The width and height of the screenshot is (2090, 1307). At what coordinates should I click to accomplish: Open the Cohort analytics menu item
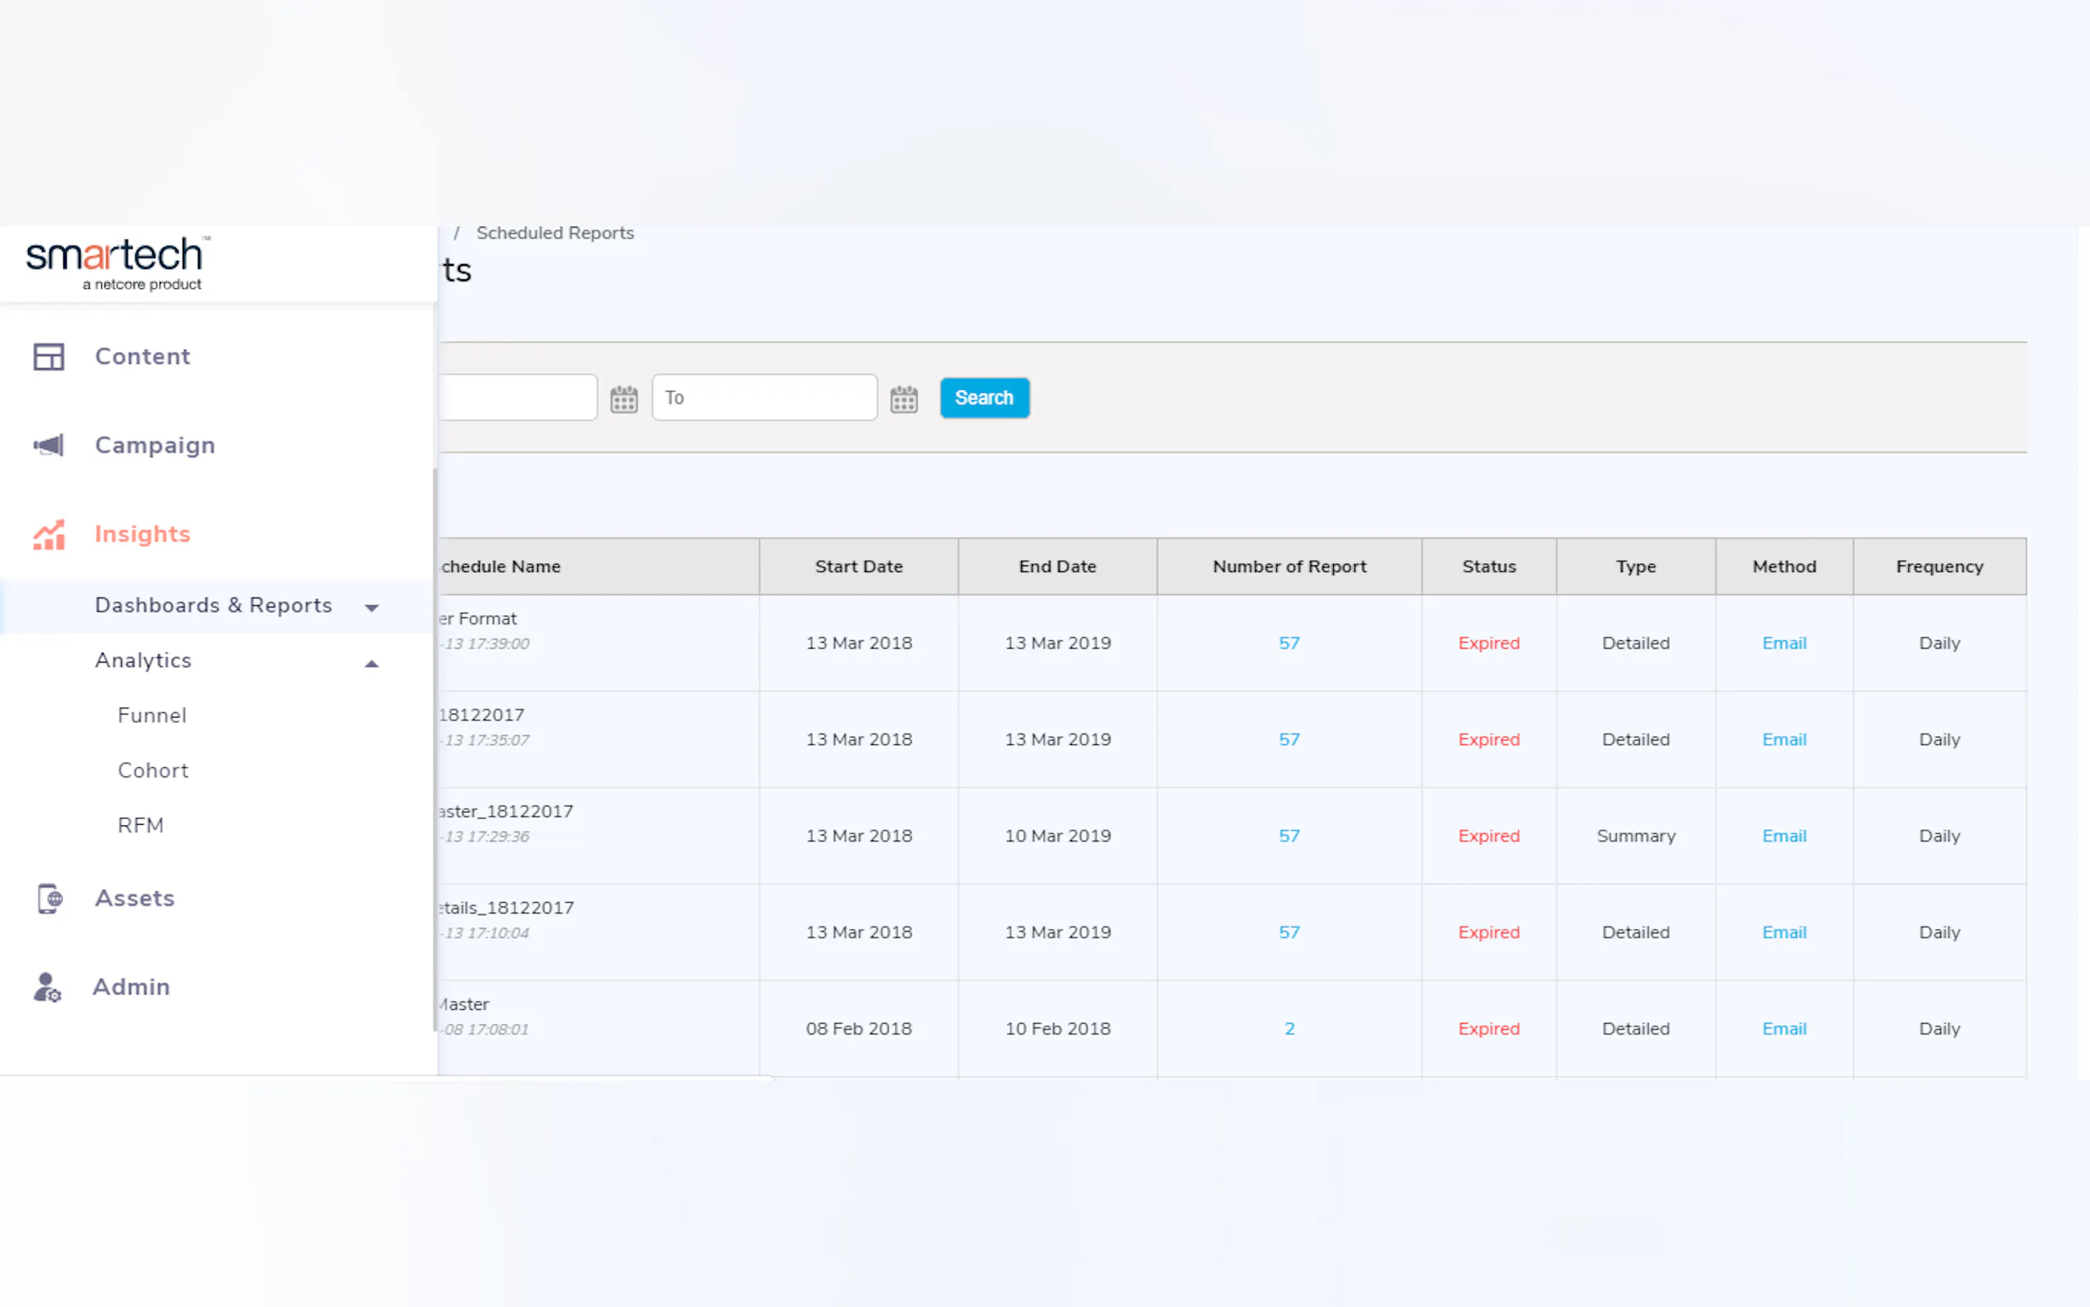click(153, 770)
